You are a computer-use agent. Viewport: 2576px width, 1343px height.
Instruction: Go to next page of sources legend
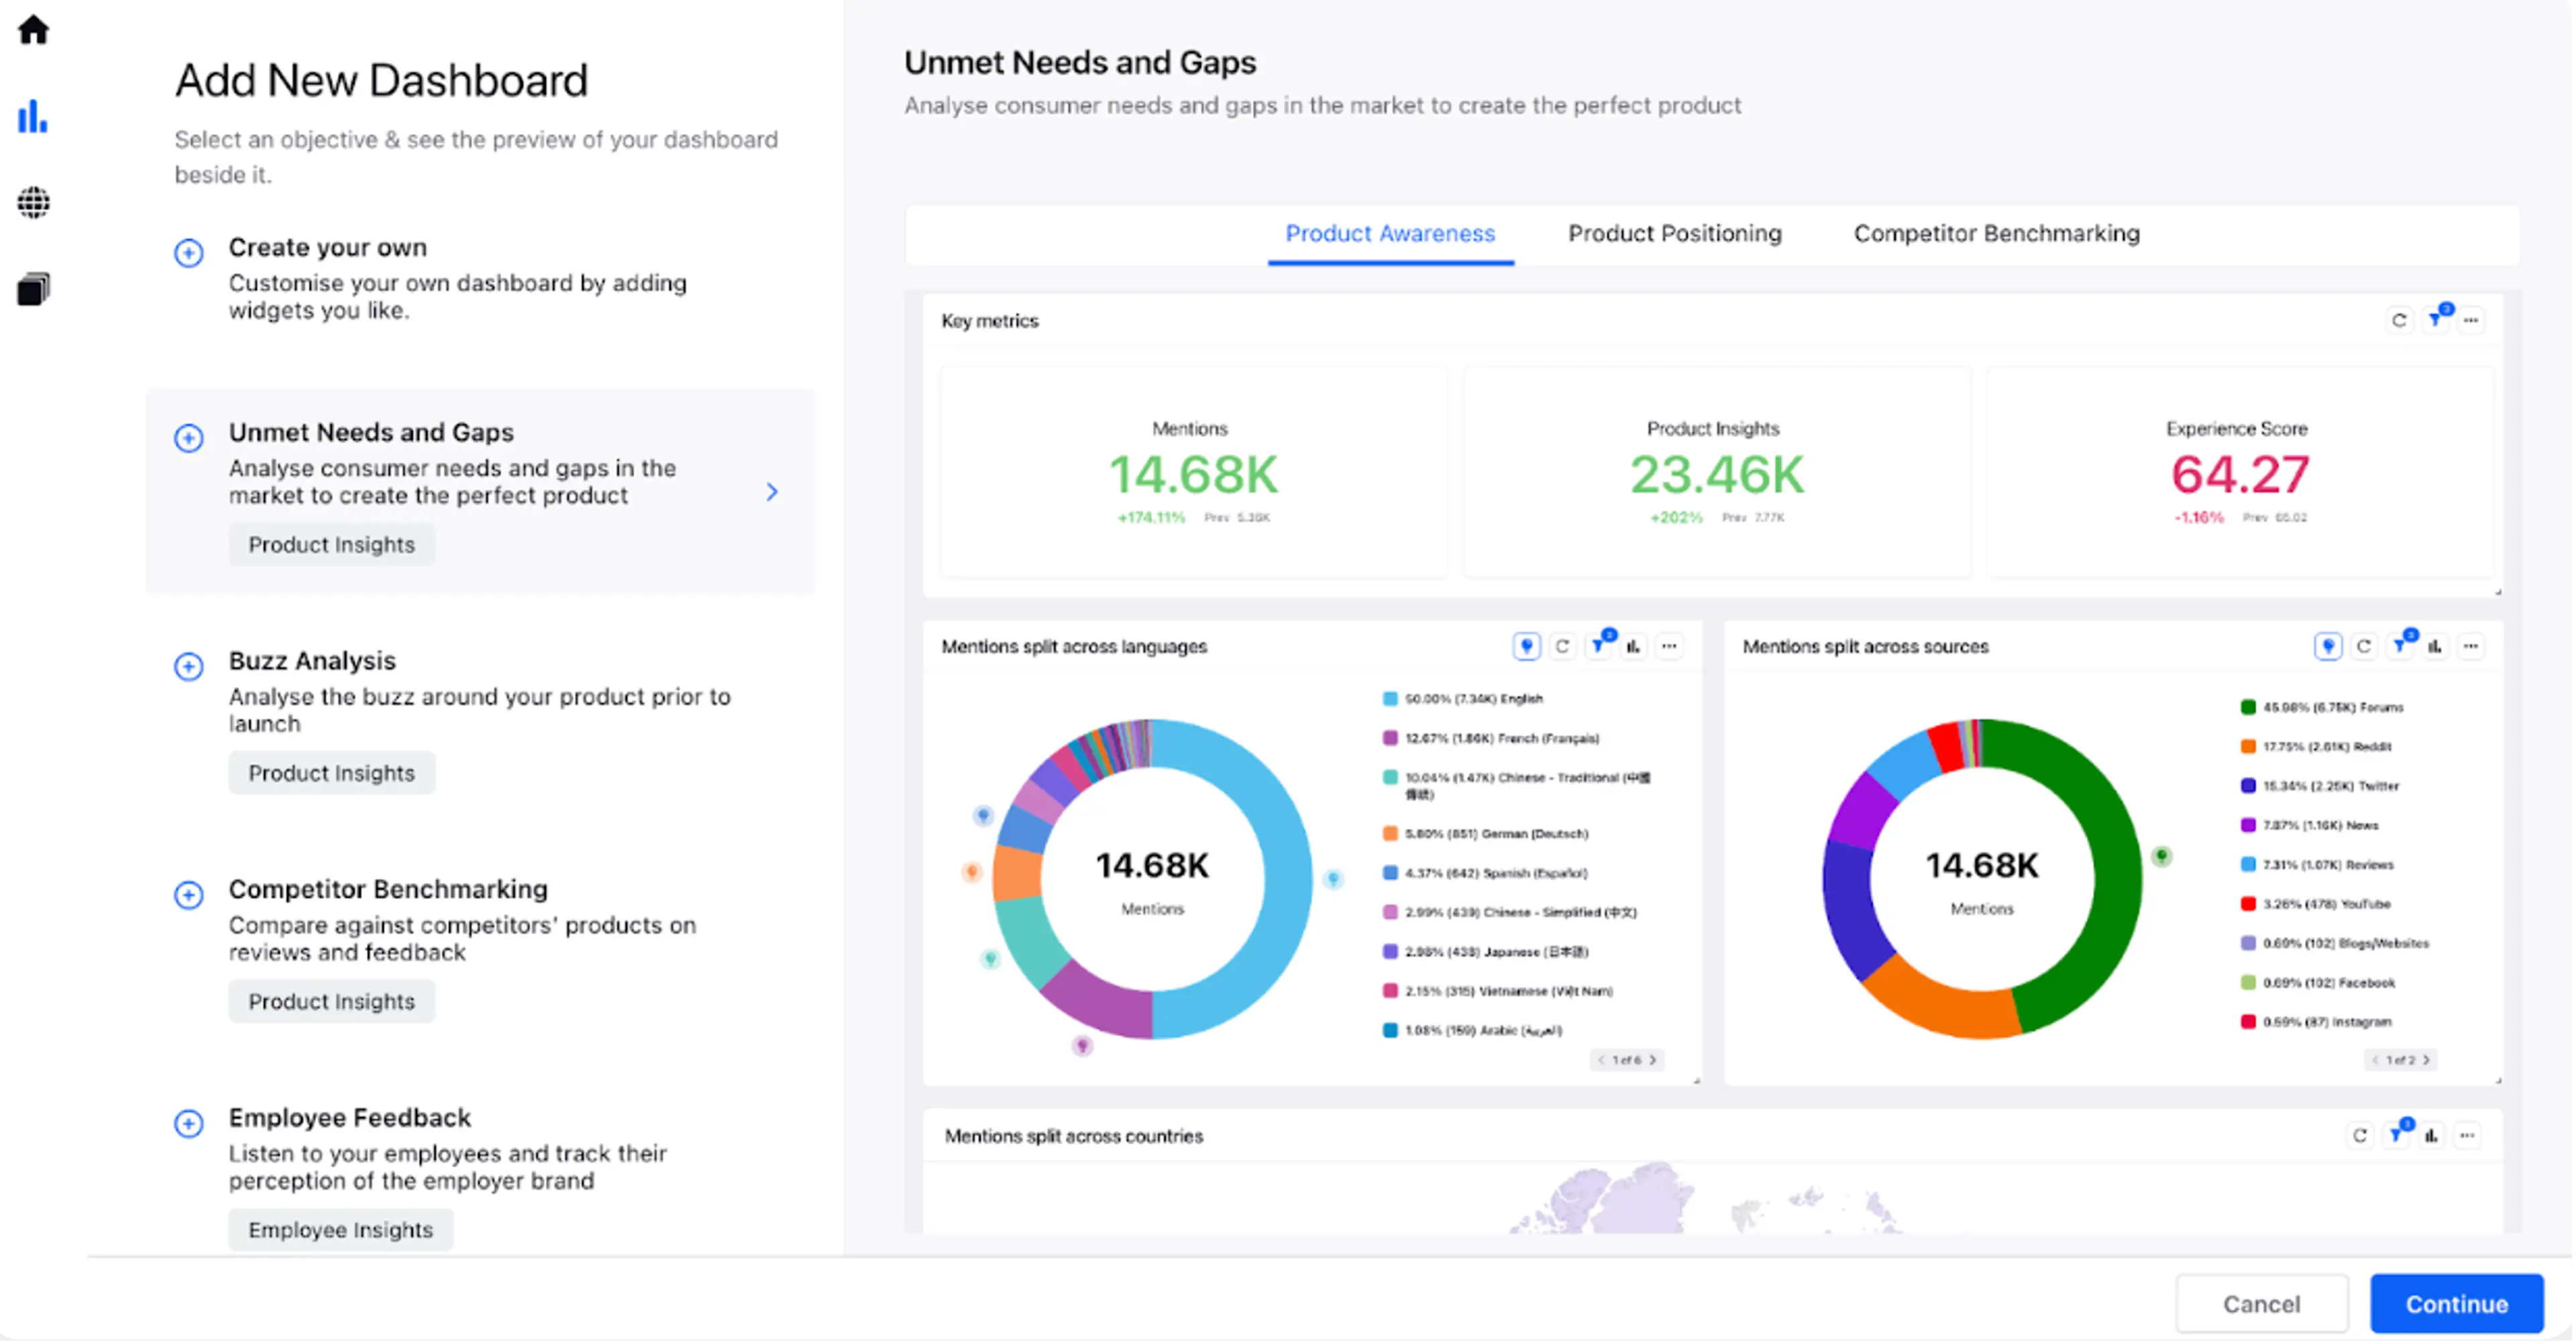(x=2426, y=1060)
